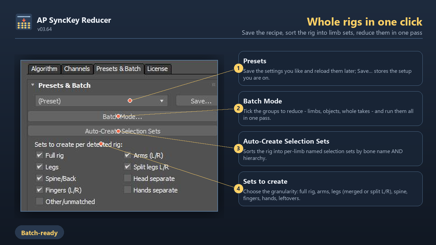Click the yellow number 1 callout marker
This screenshot has height=245, width=436.
pos(238,69)
